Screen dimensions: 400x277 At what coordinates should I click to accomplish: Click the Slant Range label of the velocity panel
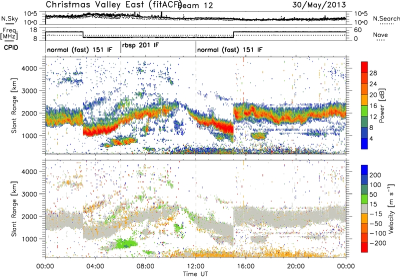point(14,208)
